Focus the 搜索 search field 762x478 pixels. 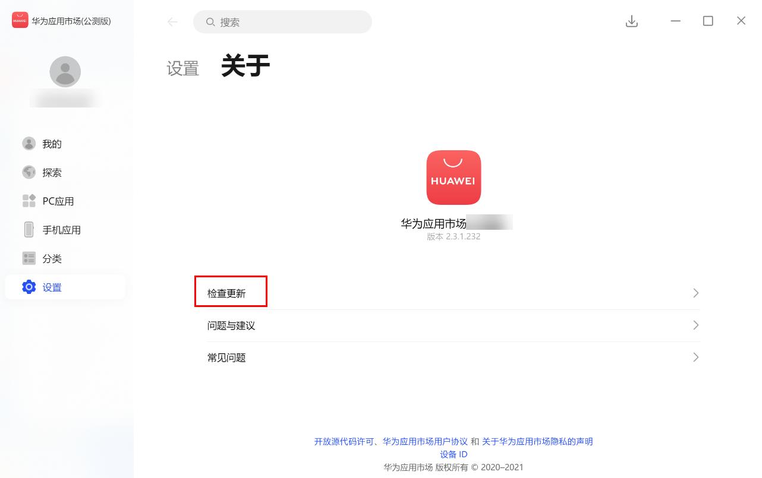pos(282,22)
